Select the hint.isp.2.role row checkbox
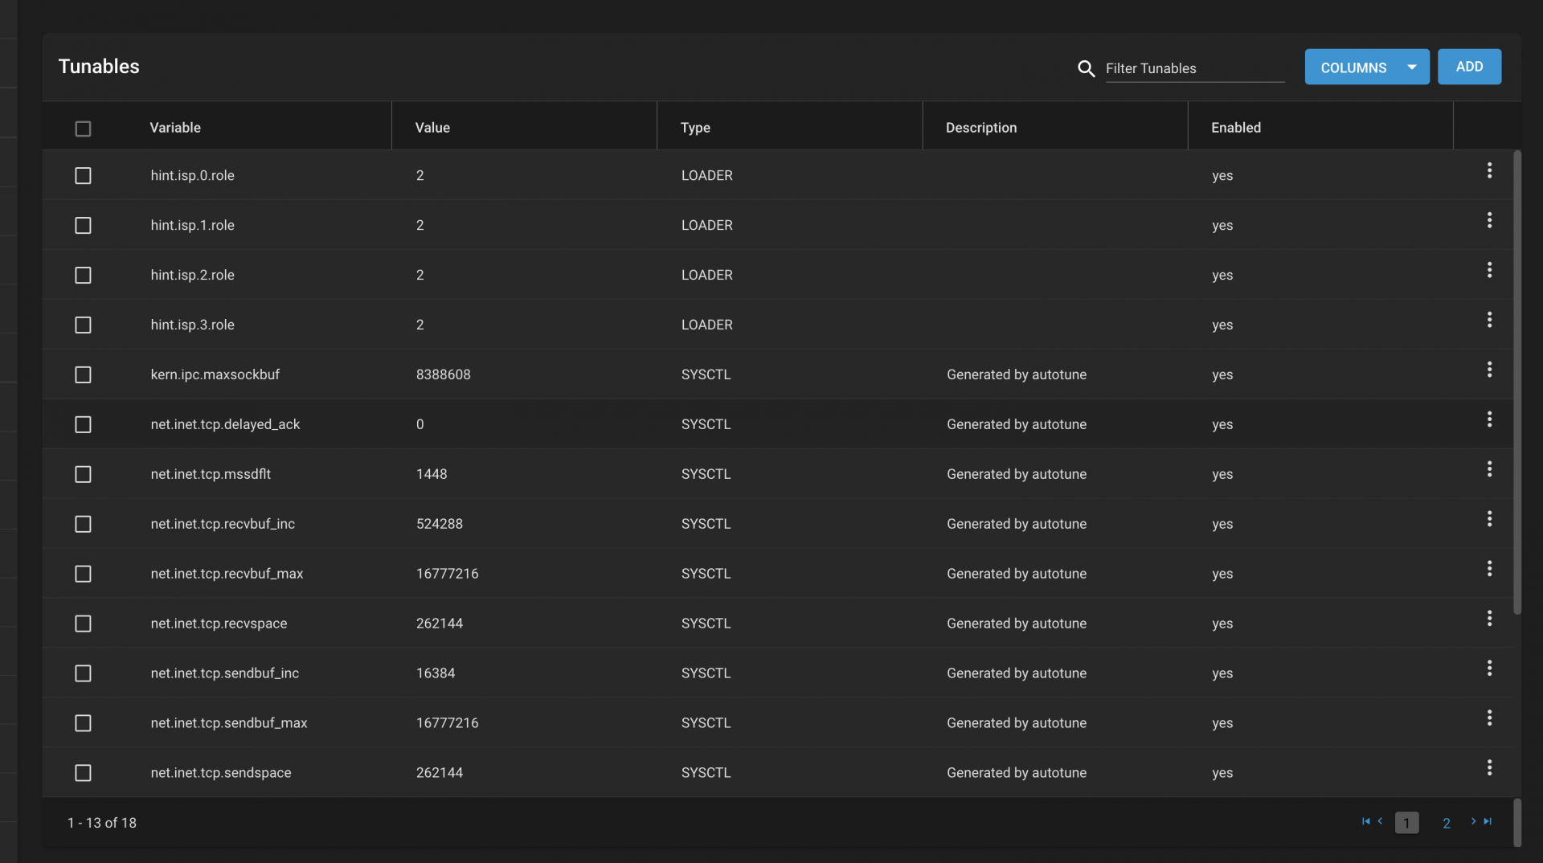 point(83,276)
